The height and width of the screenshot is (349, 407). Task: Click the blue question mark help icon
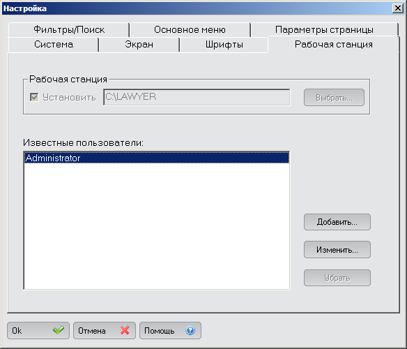click(x=190, y=330)
